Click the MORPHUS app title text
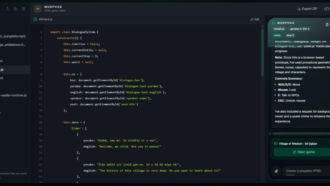The image size is (330, 186). coord(53,7)
